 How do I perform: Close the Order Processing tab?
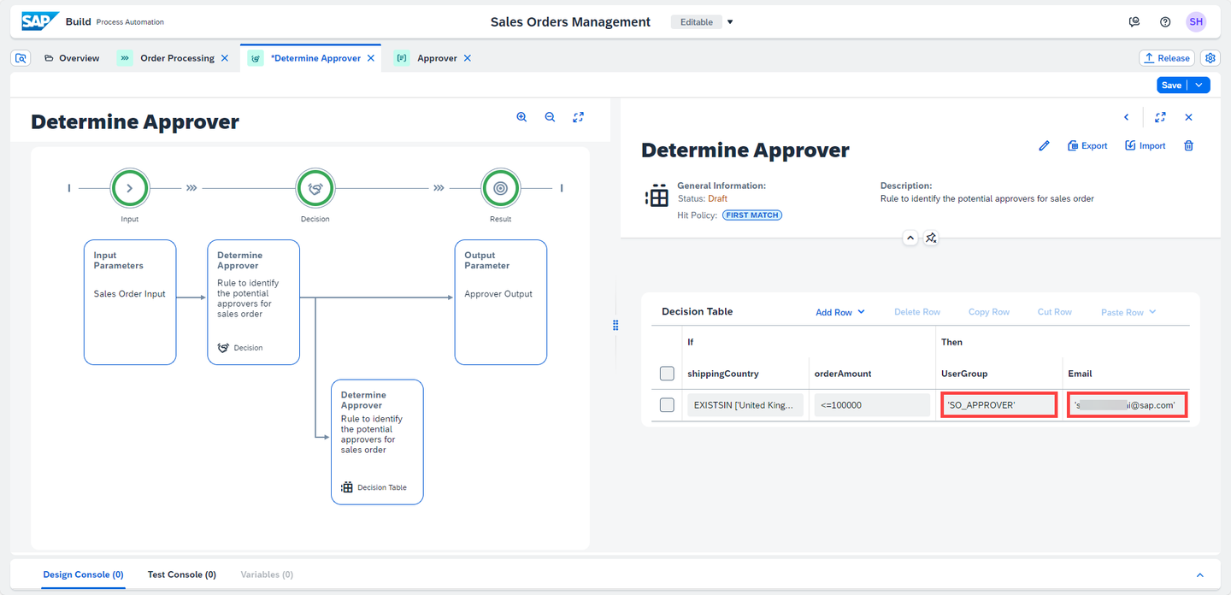click(x=225, y=58)
